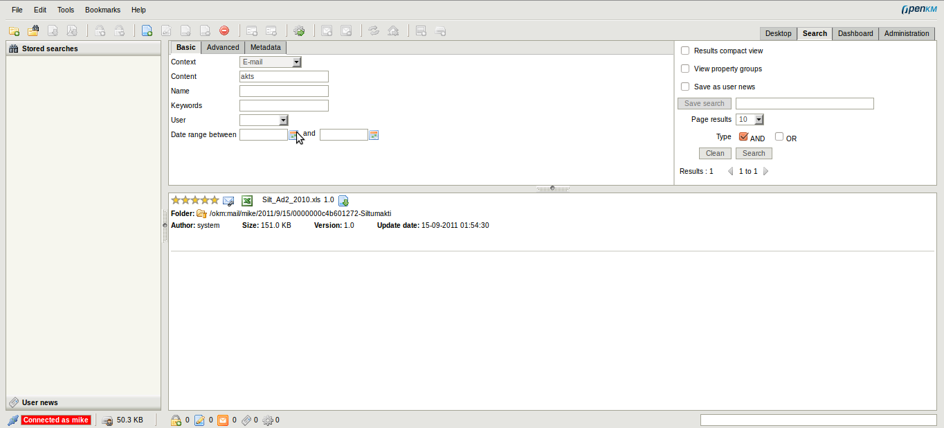944x428 pixels.
Task: Click the Keywords input field
Action: pos(284,106)
